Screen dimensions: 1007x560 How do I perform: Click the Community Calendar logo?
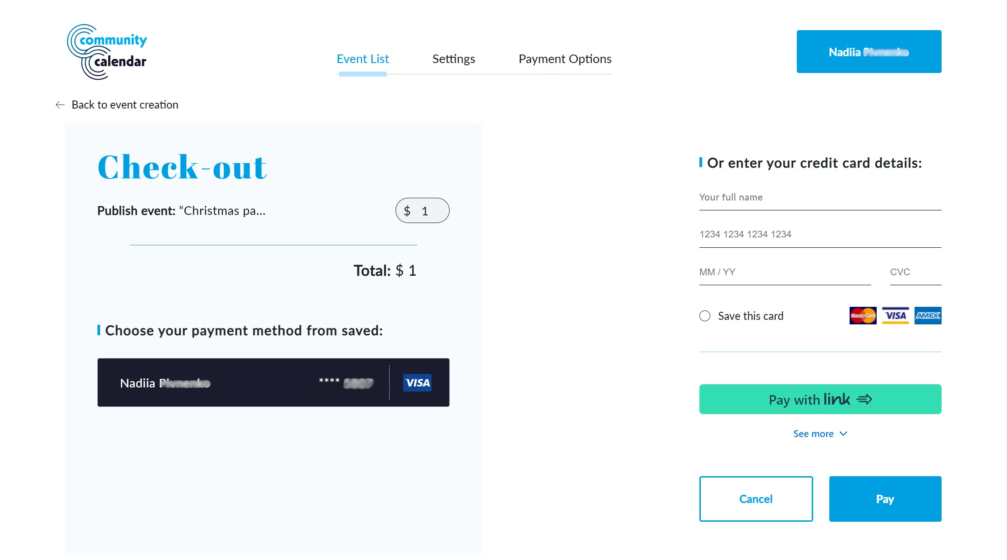[107, 51]
